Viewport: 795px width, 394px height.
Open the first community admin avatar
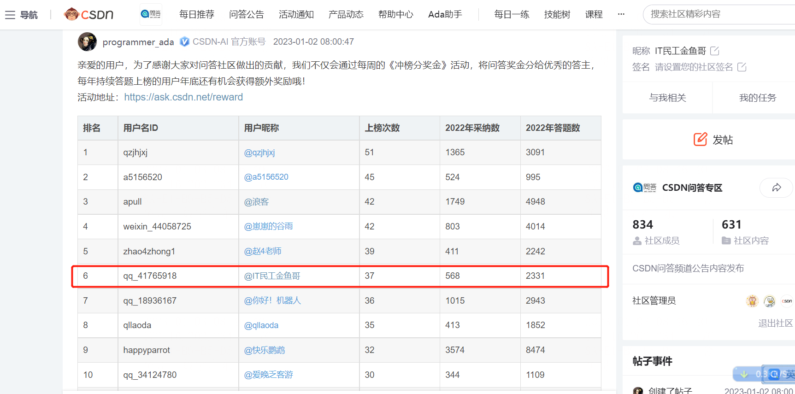click(x=752, y=301)
